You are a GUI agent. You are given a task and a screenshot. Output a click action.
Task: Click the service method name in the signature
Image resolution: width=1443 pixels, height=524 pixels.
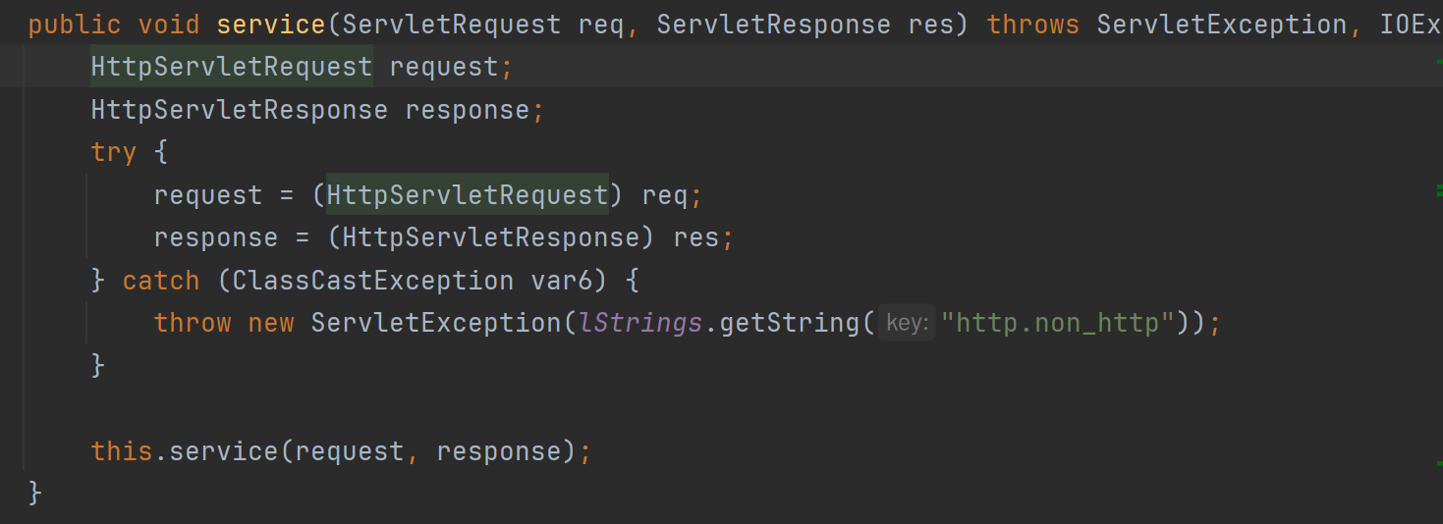271,24
